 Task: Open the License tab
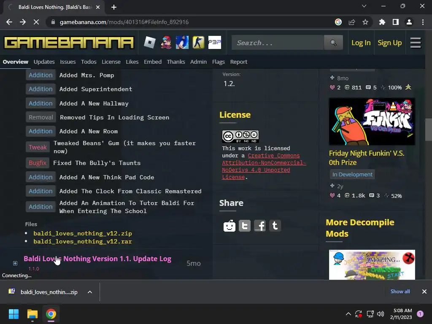(x=111, y=62)
